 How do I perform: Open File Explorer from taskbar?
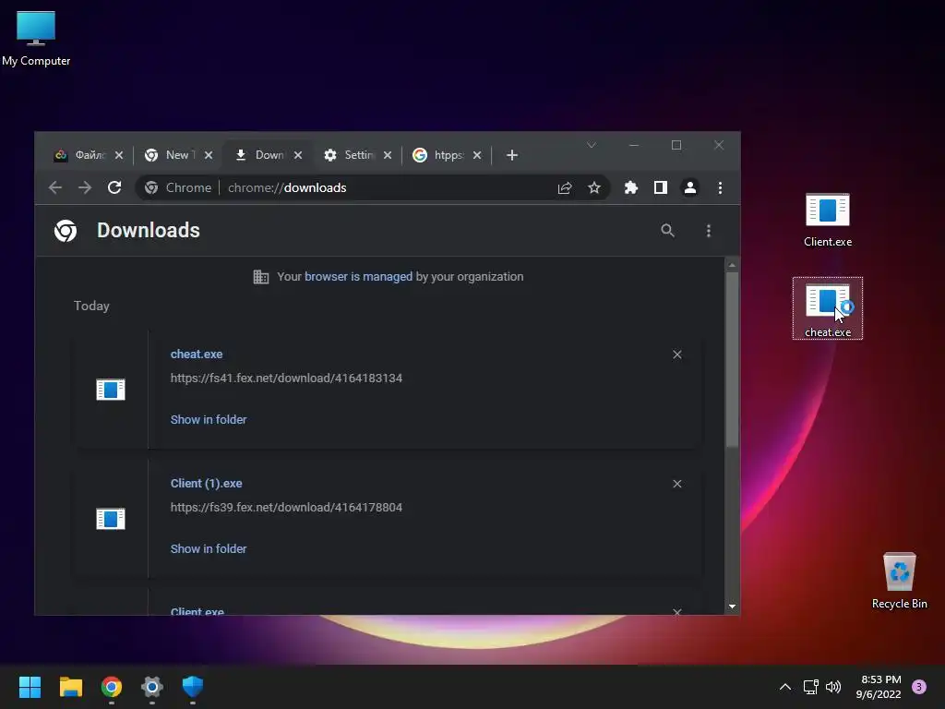[x=70, y=687]
